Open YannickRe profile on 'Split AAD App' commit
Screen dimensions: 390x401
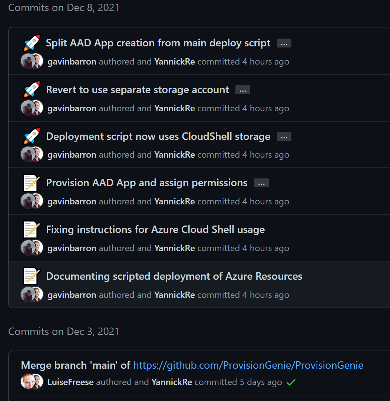coord(175,62)
